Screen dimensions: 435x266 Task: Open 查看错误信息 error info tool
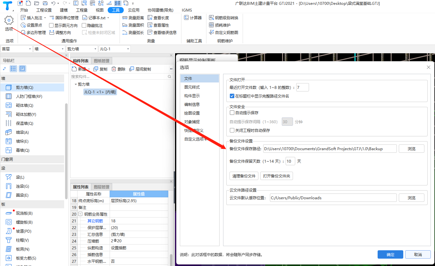coord(162,32)
